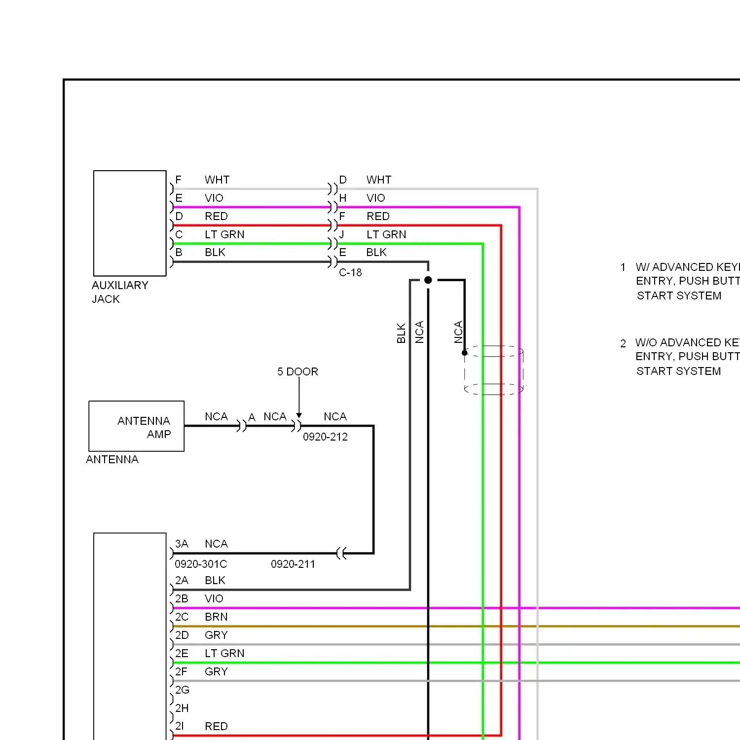Click pin label "2H"
Screen dimensions: 740x740
point(182,708)
